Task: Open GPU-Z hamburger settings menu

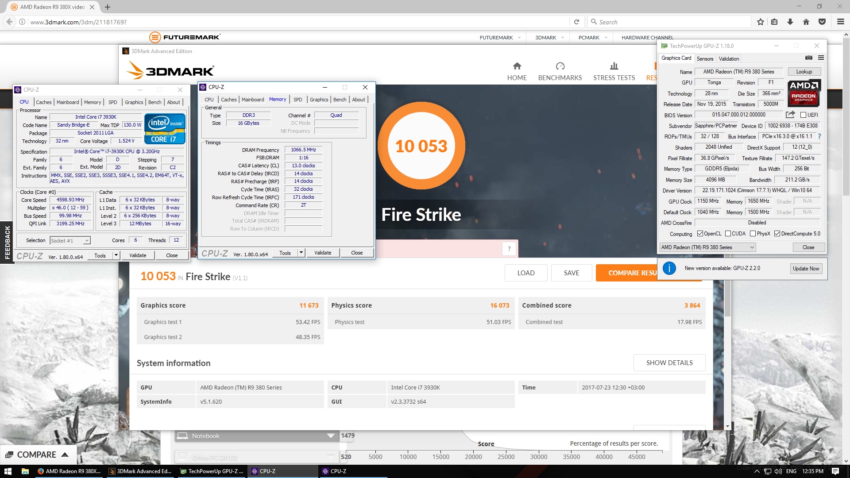Action: pyautogui.click(x=821, y=58)
